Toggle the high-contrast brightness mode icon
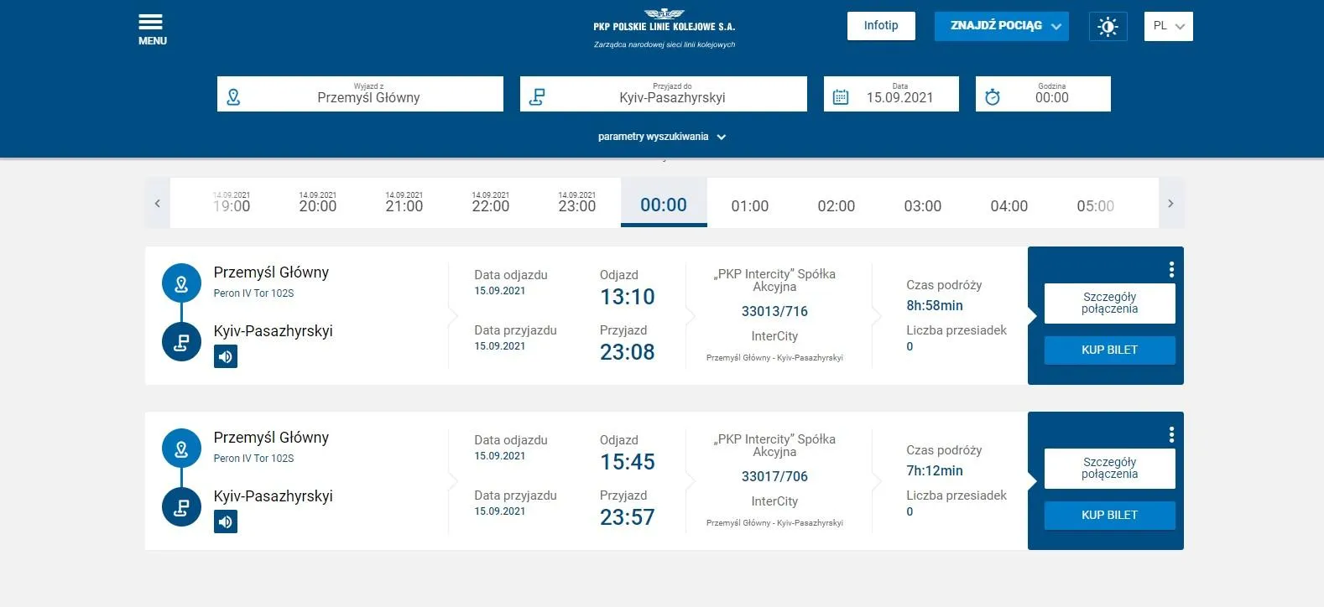 pyautogui.click(x=1108, y=27)
